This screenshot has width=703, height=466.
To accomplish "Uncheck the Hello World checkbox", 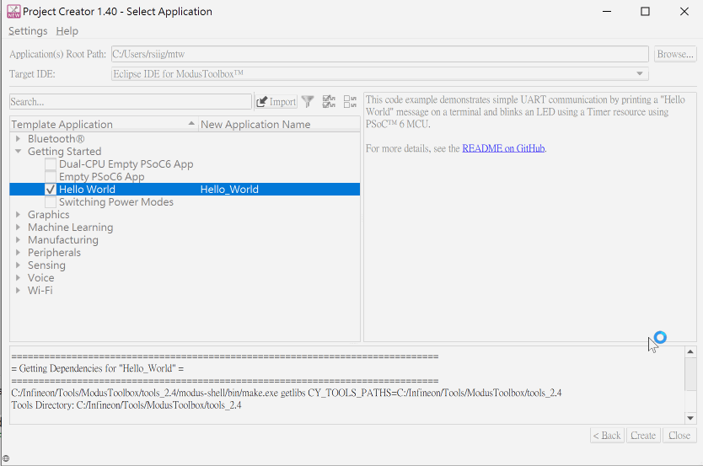I will tap(51, 190).
